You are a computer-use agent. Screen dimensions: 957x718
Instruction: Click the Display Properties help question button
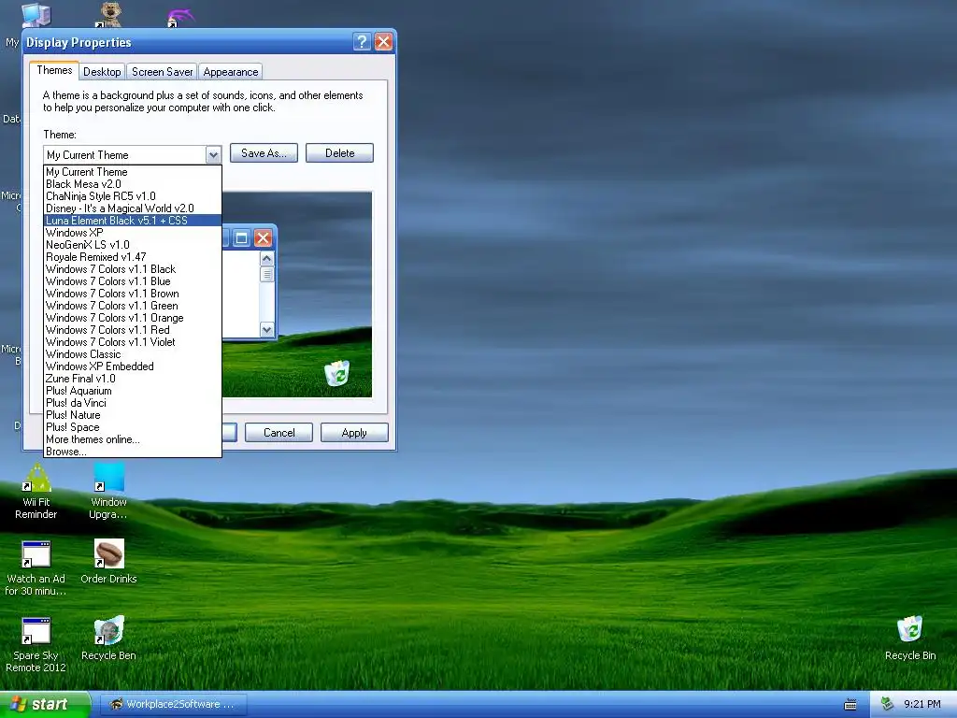click(362, 41)
